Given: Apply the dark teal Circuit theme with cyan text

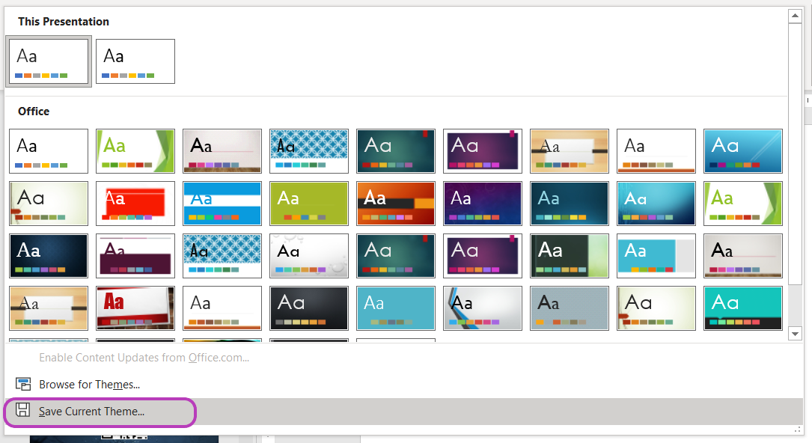Looking at the screenshot, I should pos(569,204).
